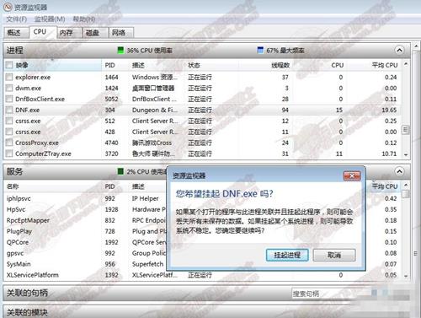
Task: Collapse the 进程 section with its chevron
Action: tap(399, 51)
